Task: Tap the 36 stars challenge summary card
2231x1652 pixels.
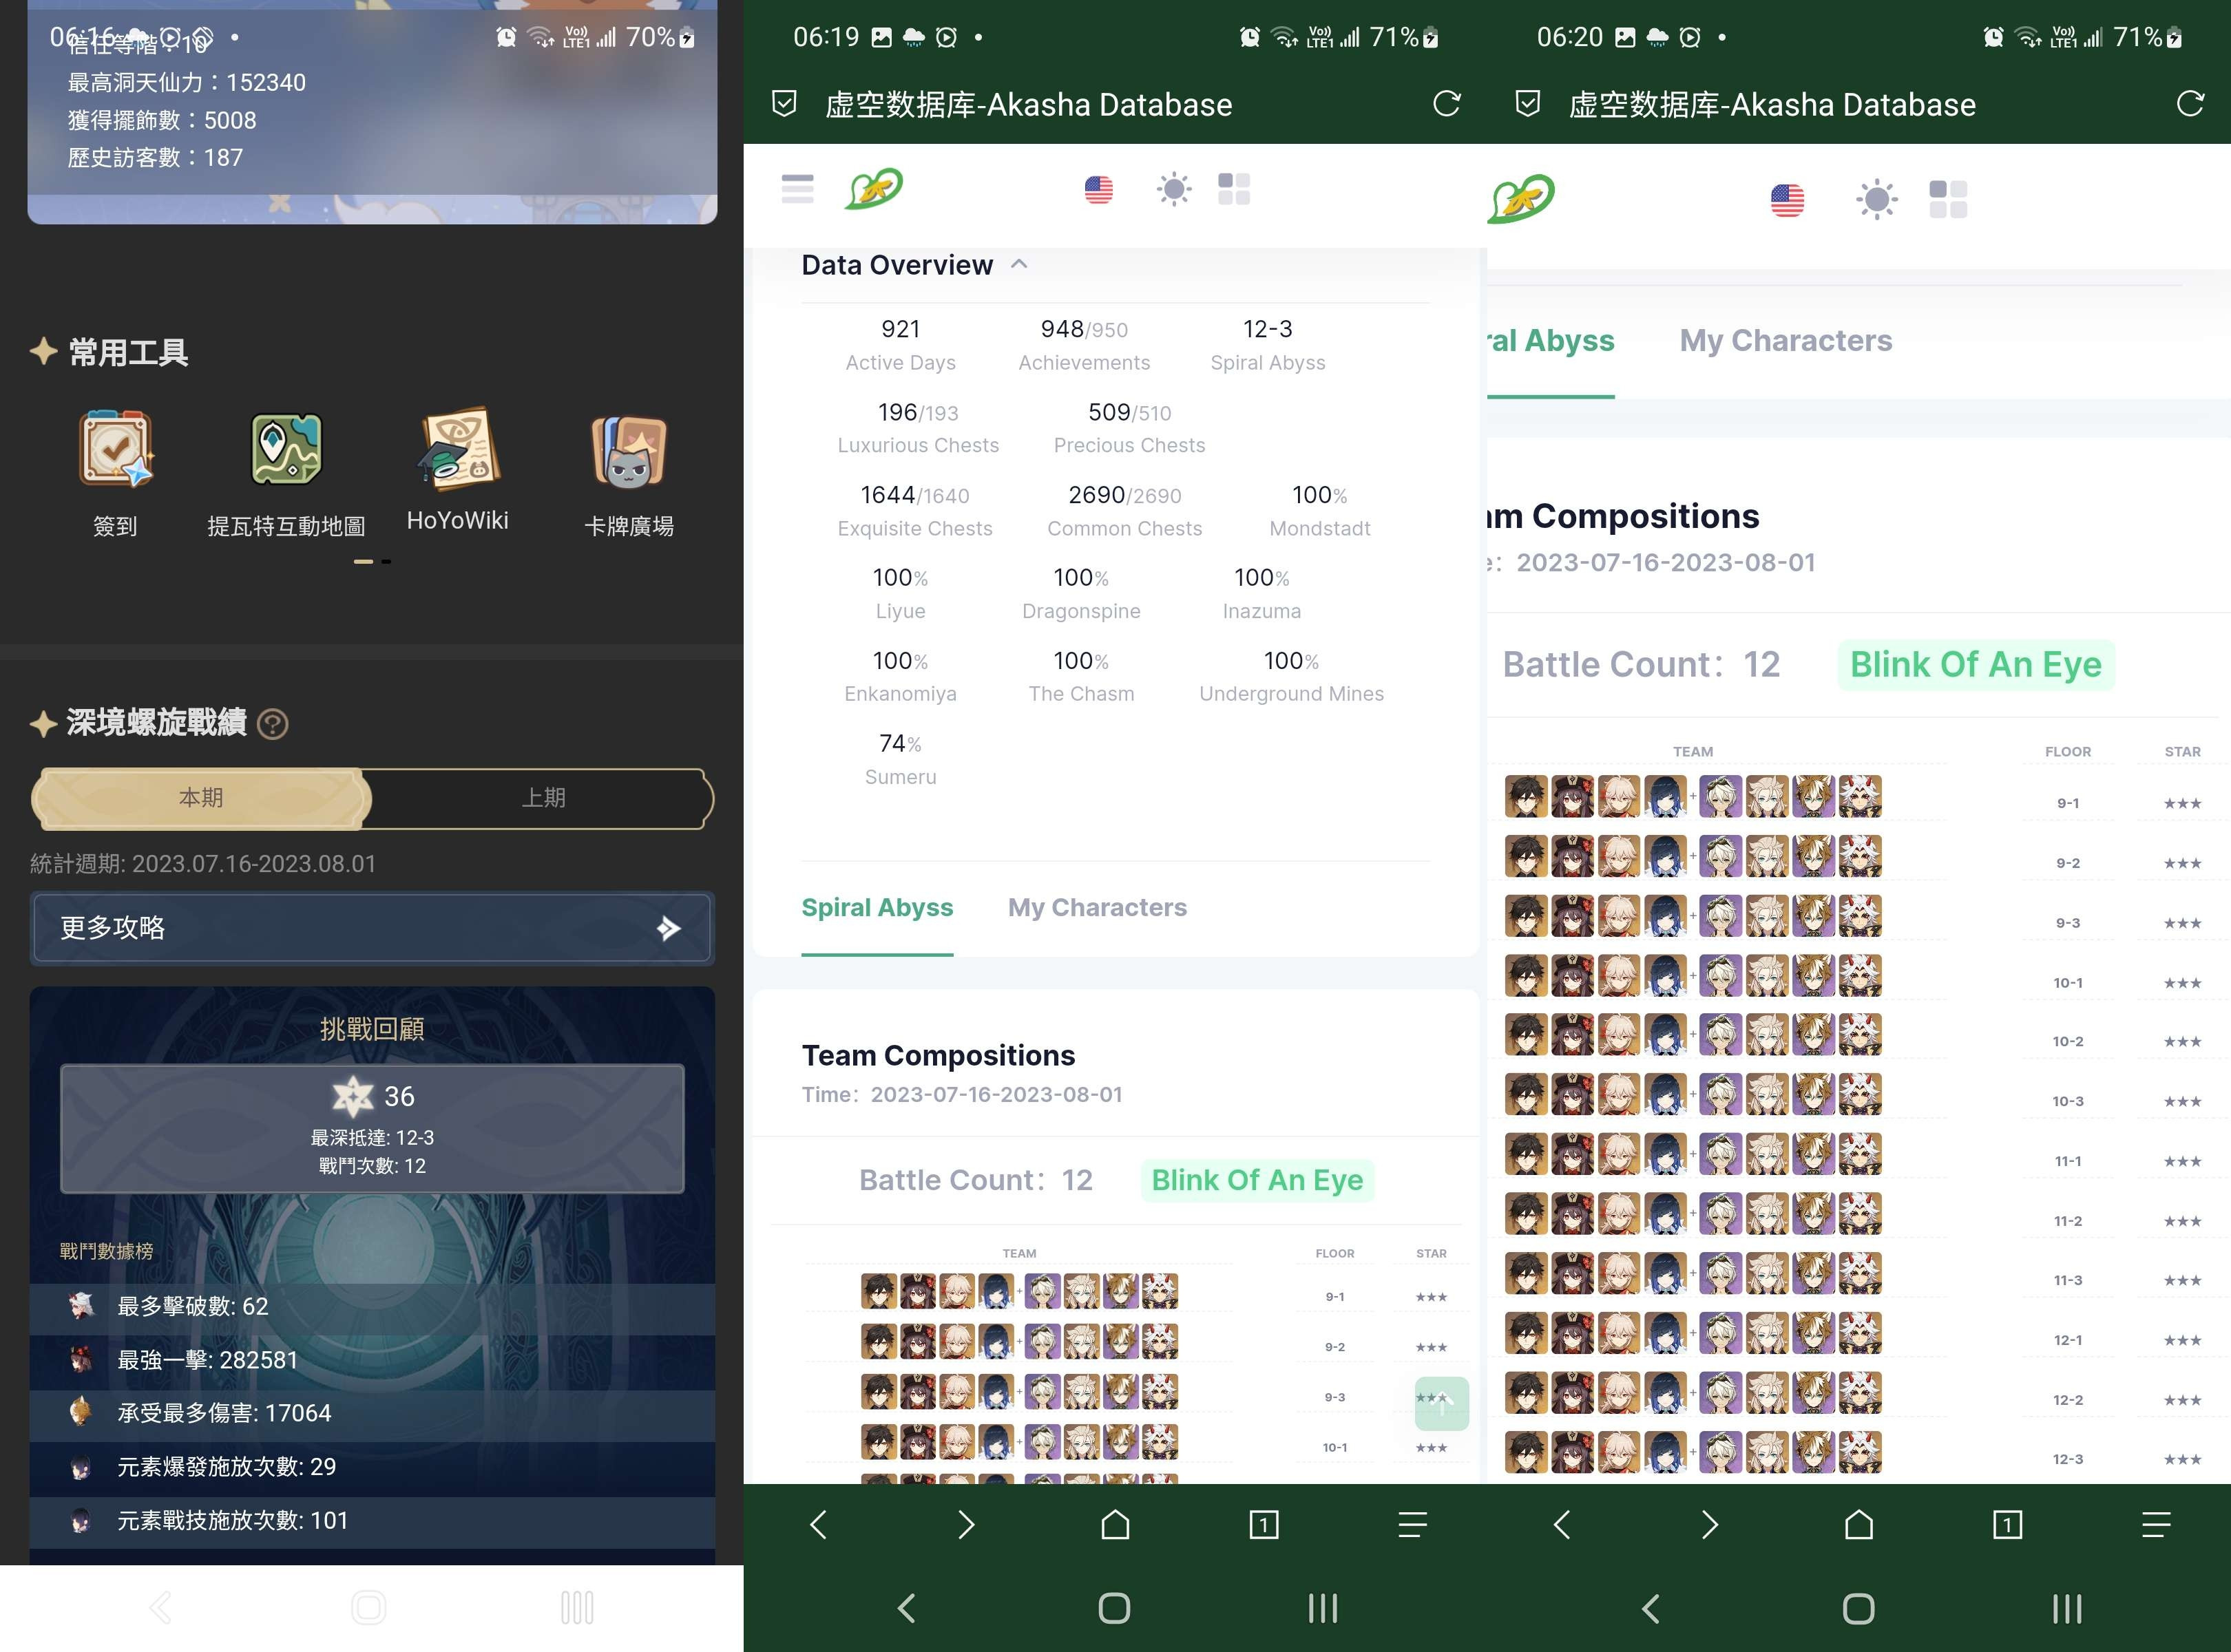Action: tap(372, 1129)
